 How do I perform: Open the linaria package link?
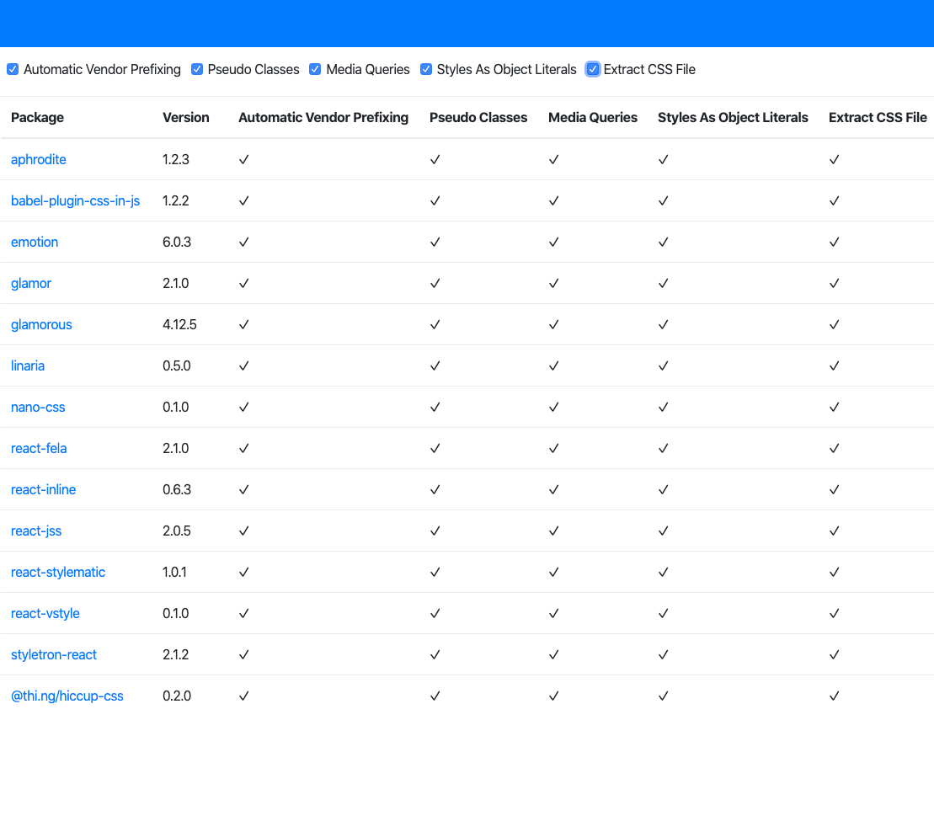pyautogui.click(x=28, y=365)
